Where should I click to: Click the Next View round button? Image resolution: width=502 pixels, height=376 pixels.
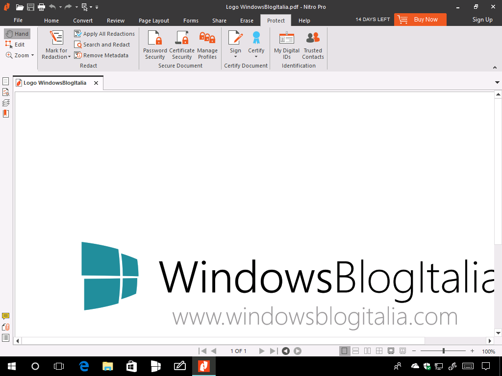point(298,351)
